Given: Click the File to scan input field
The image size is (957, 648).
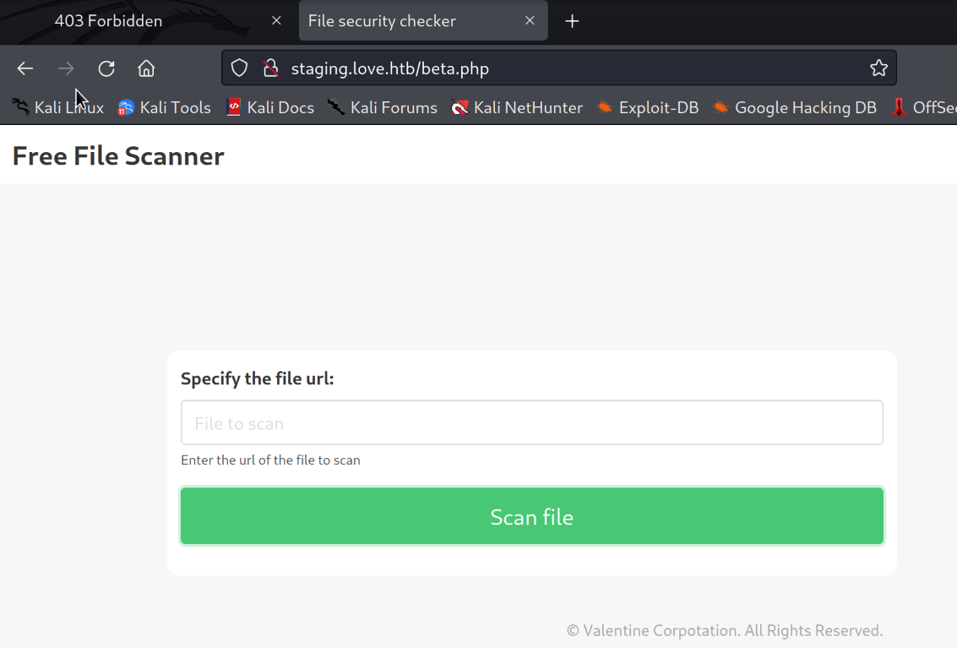Looking at the screenshot, I should 531,423.
